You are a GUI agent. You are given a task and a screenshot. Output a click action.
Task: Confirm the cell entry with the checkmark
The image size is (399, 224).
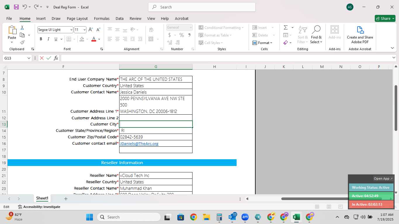pos(49,58)
